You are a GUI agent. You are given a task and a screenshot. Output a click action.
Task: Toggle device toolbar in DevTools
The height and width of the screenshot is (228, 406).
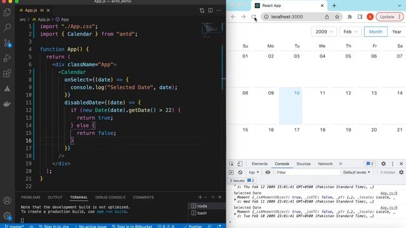pyautogui.click(x=240, y=164)
